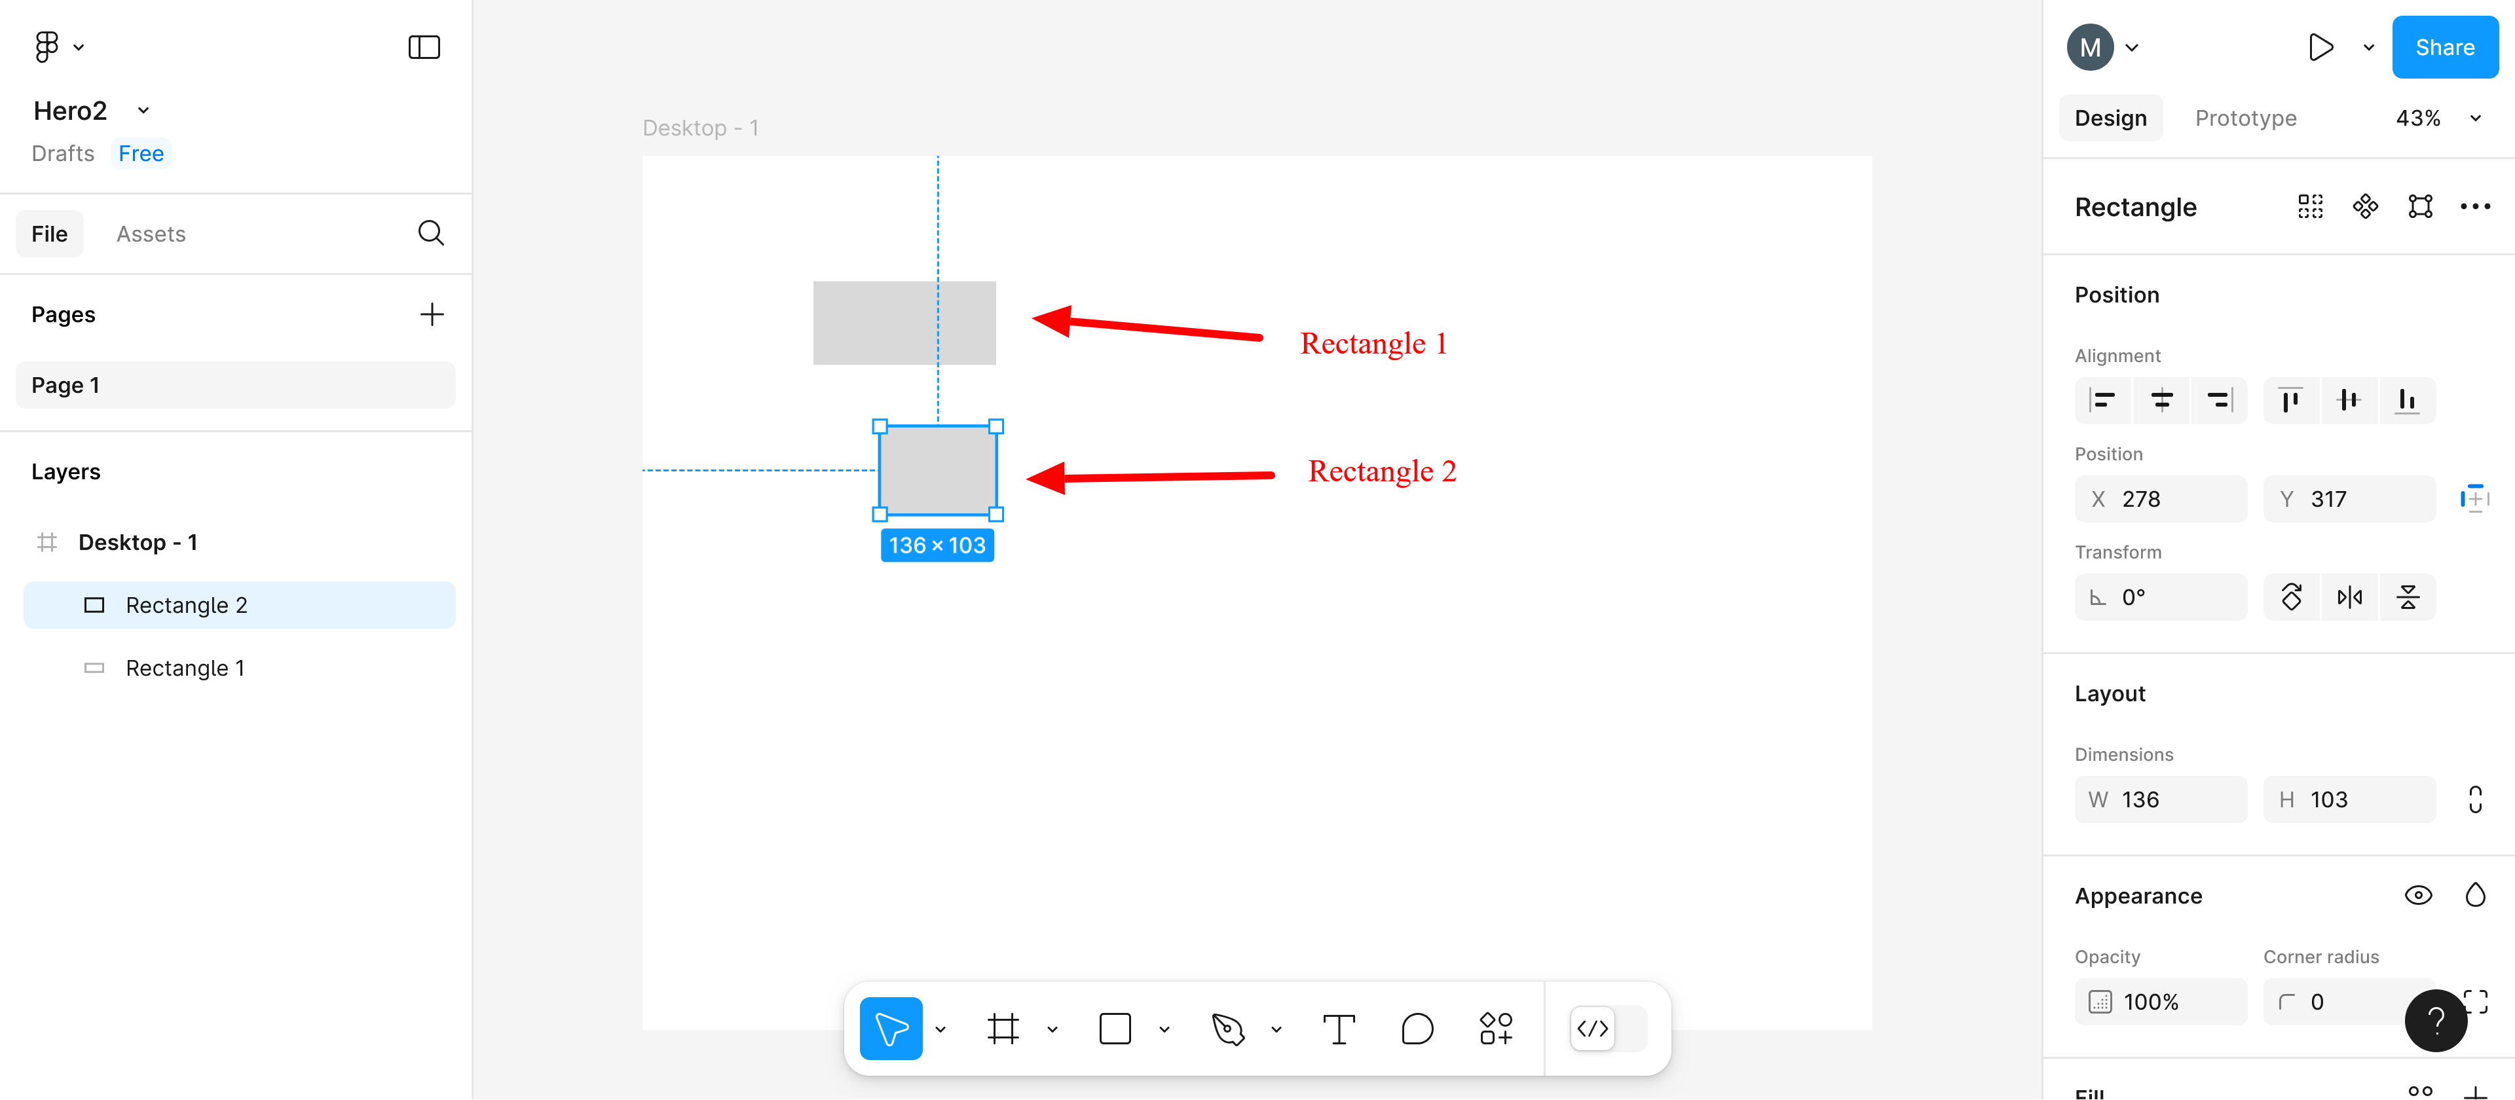Screen dimensions: 2515x1100
Task: Align right using alignment icon
Action: pyautogui.click(x=2219, y=400)
